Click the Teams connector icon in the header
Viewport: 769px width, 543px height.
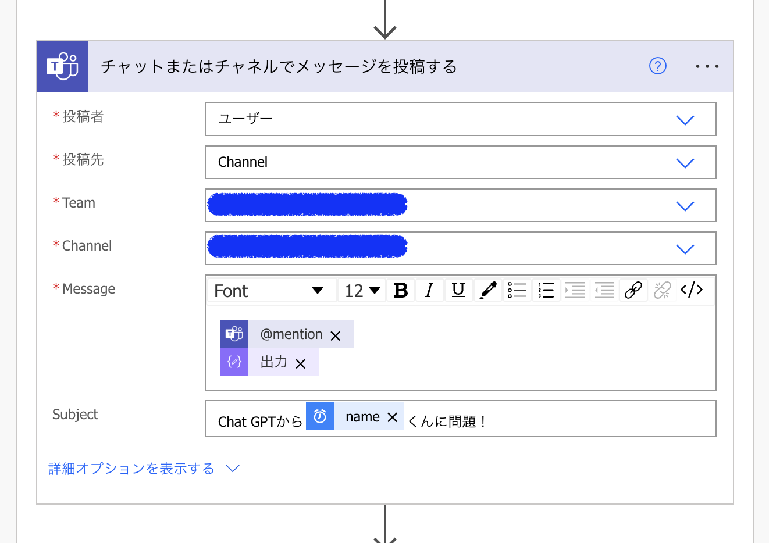62,66
